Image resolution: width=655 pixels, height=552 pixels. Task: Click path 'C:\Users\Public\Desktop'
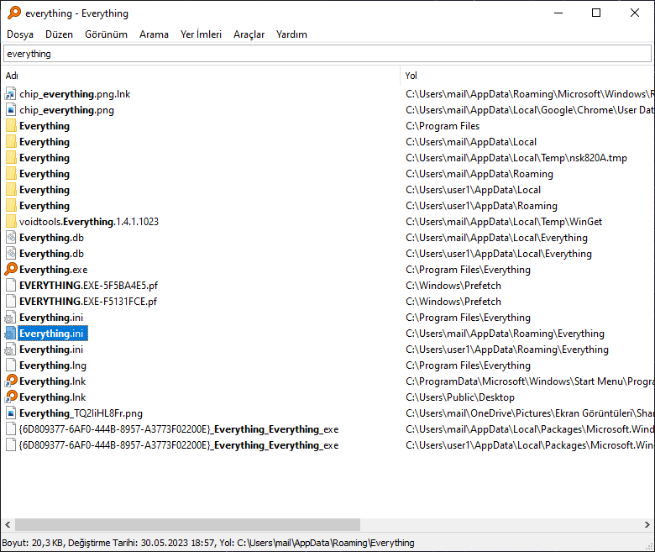[x=460, y=397]
